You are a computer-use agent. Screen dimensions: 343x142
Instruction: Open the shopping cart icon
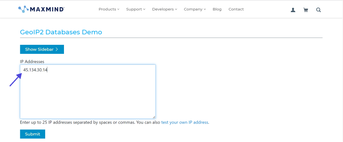pyautogui.click(x=306, y=10)
